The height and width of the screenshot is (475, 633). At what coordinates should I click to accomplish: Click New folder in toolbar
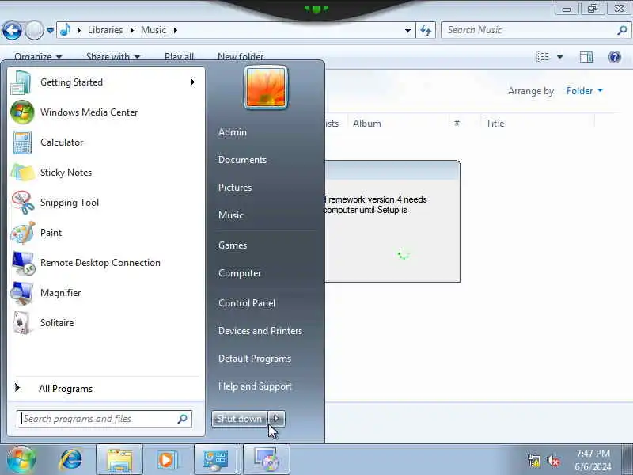(241, 57)
